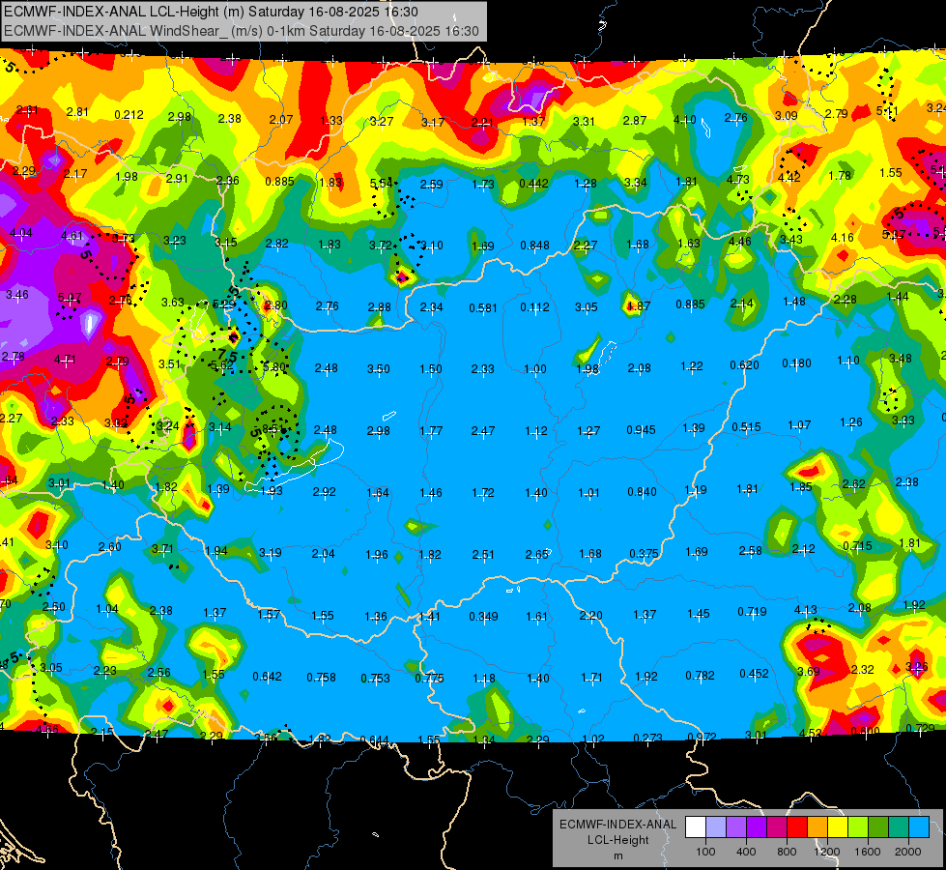Click the grid value "5.07"
Viewport: 946px width, 870px height.
70,299
